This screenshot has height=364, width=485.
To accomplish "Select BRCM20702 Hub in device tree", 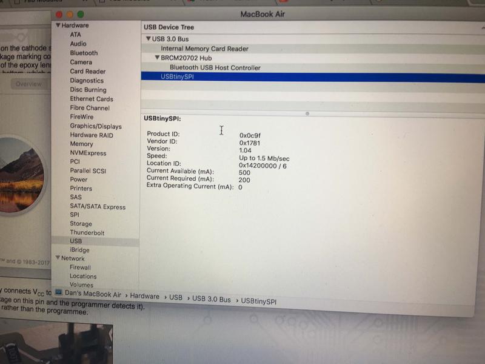I will (186, 58).
